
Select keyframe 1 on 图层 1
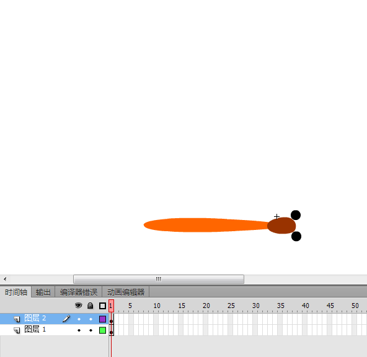(x=112, y=330)
